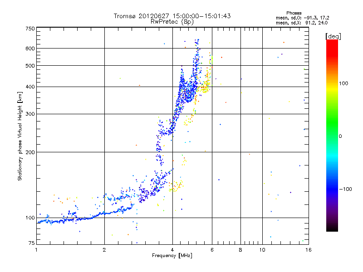Click the x-axis frequency label "6"
This screenshot has height=272, width=363.
(212, 250)
